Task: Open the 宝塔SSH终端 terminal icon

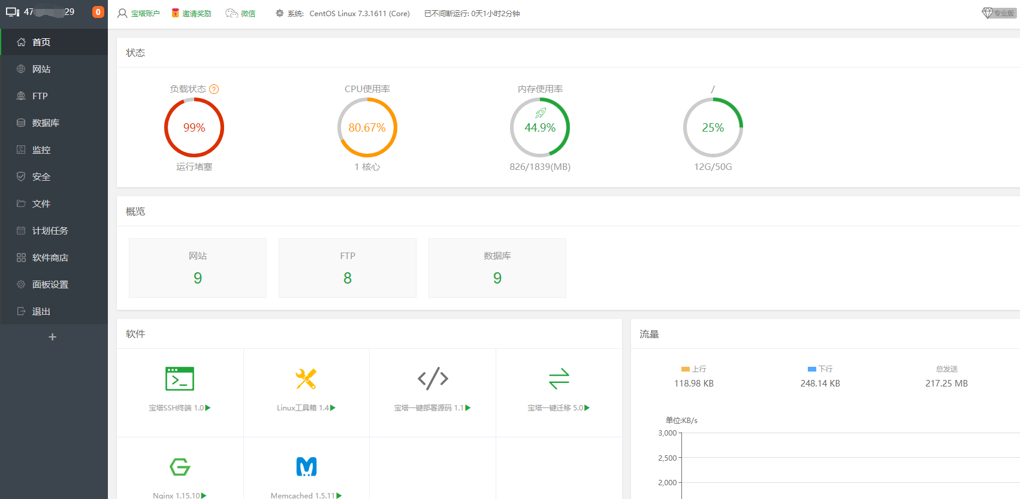Action: (x=180, y=379)
